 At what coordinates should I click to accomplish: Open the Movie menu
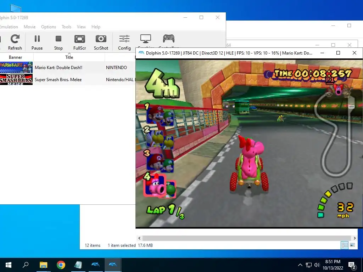pyautogui.click(x=30, y=27)
